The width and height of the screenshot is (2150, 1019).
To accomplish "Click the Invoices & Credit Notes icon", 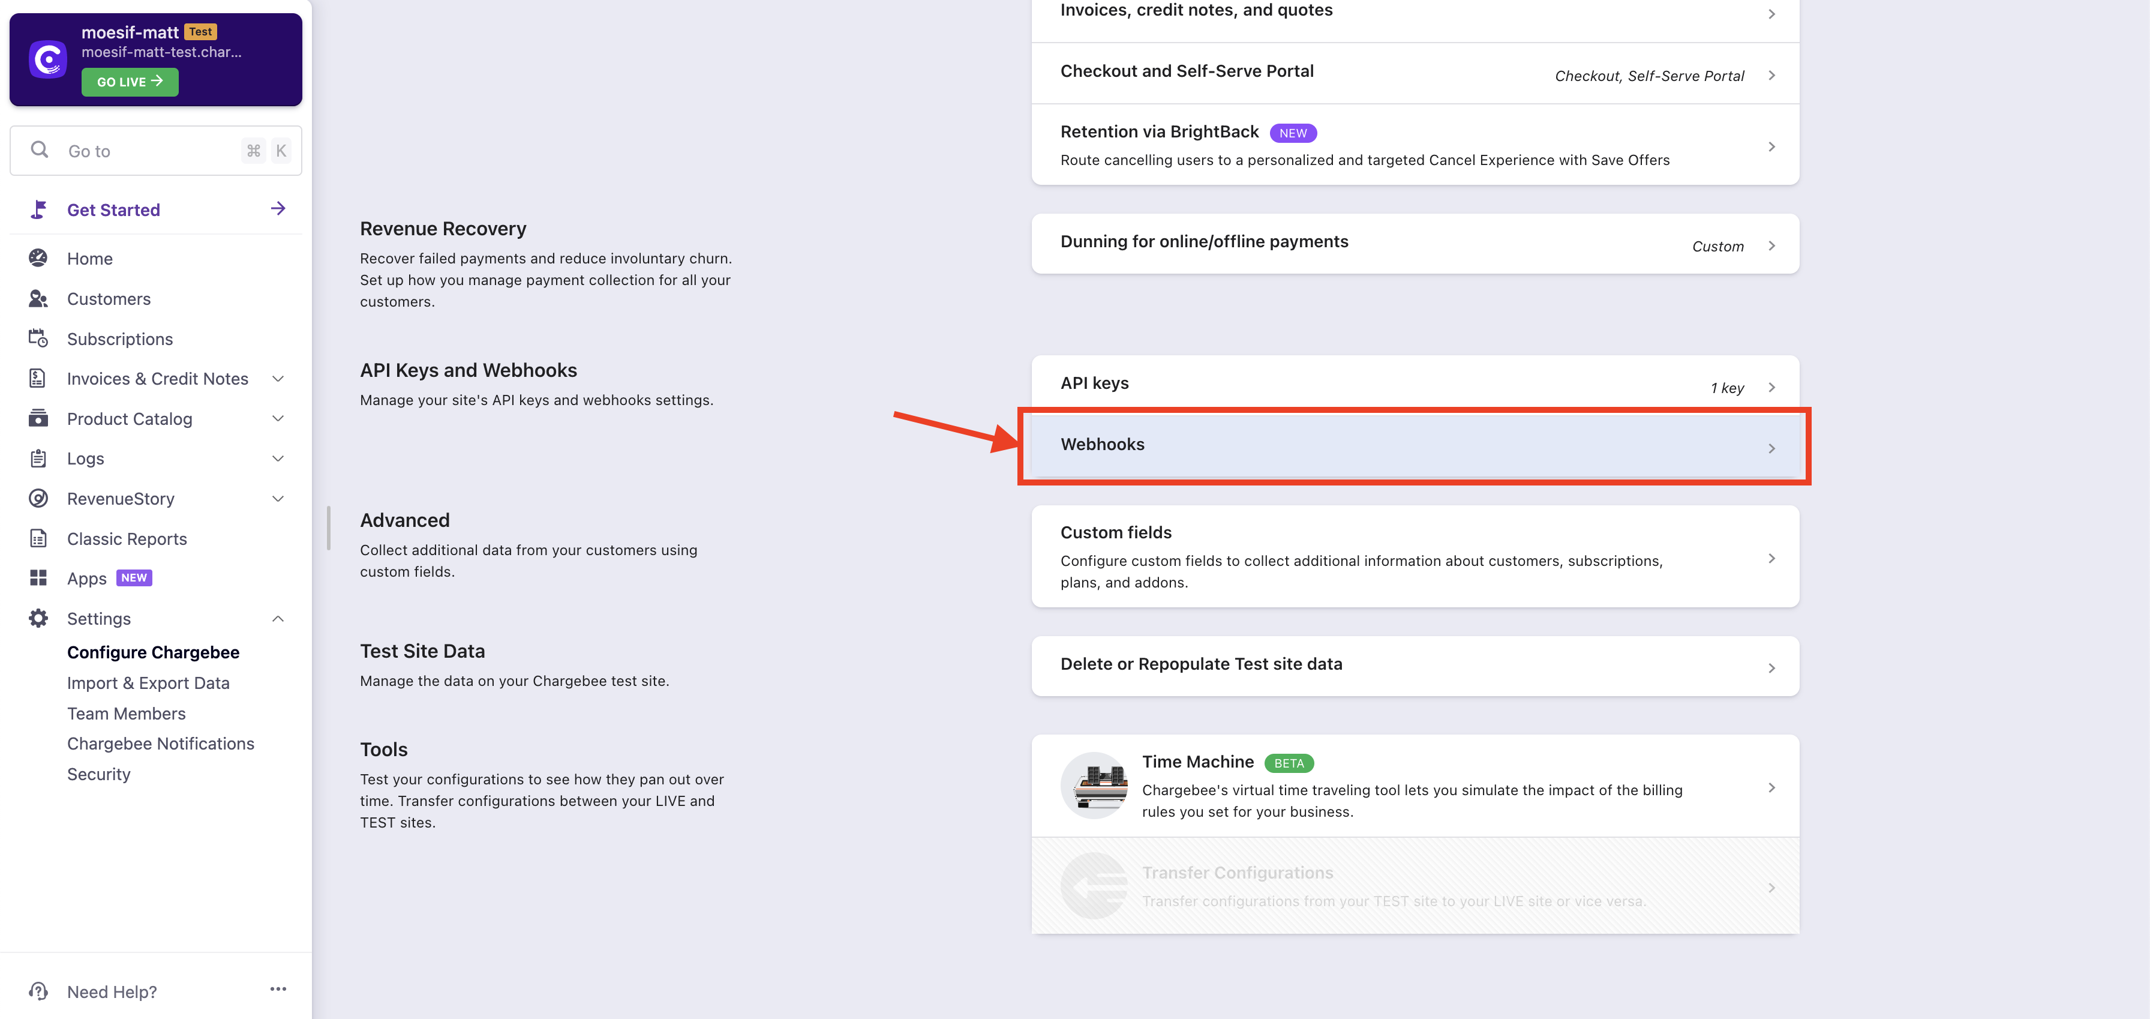I will tap(38, 378).
